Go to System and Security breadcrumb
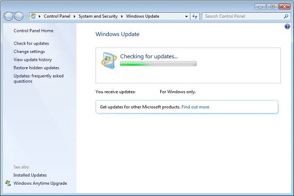The height and width of the screenshot is (196, 294). click(x=98, y=16)
